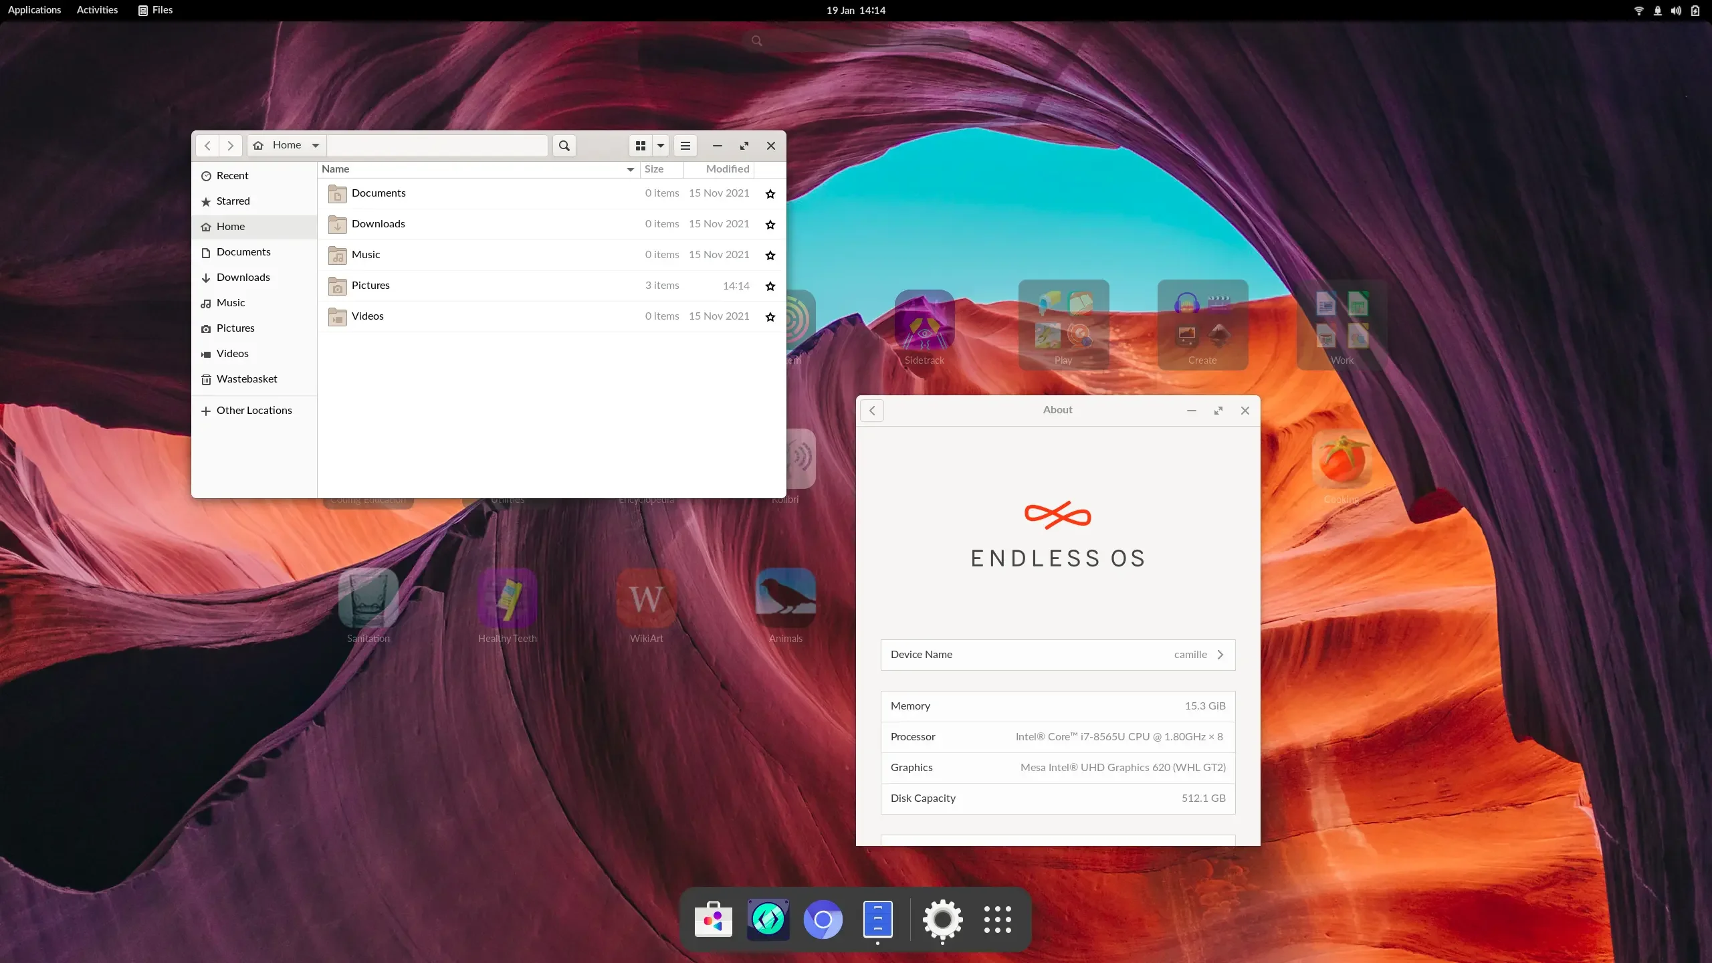1712x963 pixels.
Task: Open view options dropdown arrow in Files
Action: point(661,145)
